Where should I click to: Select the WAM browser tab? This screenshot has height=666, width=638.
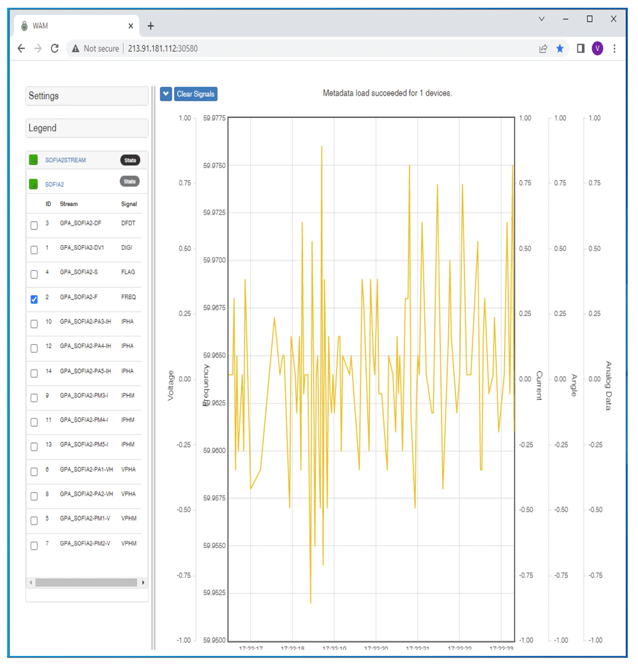click(78, 26)
